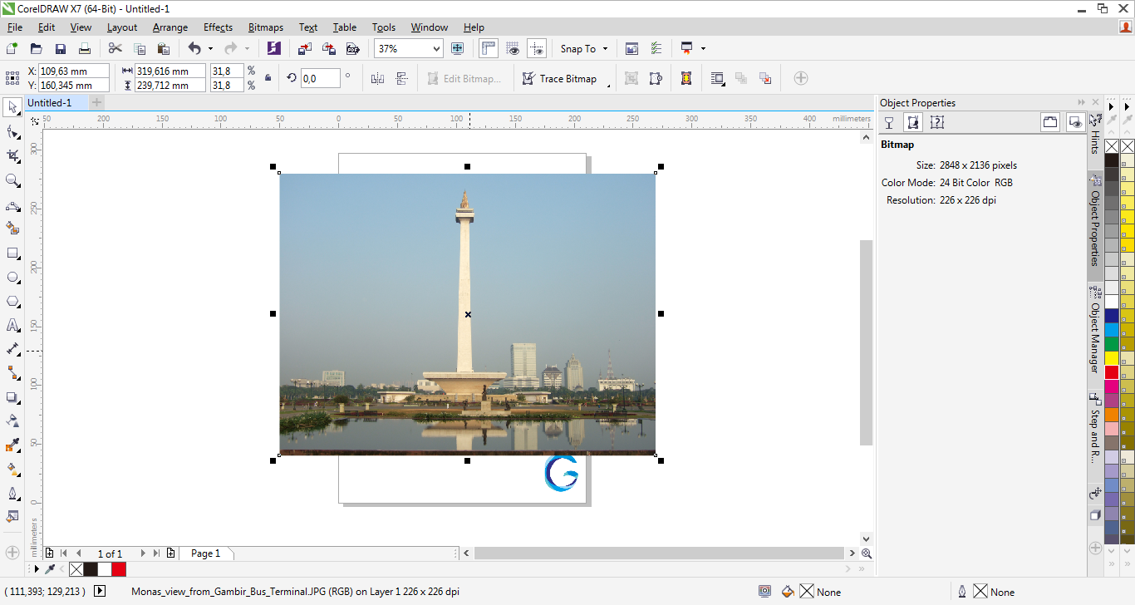1135x605 pixels.
Task: Cut the selected object
Action: pyautogui.click(x=115, y=48)
